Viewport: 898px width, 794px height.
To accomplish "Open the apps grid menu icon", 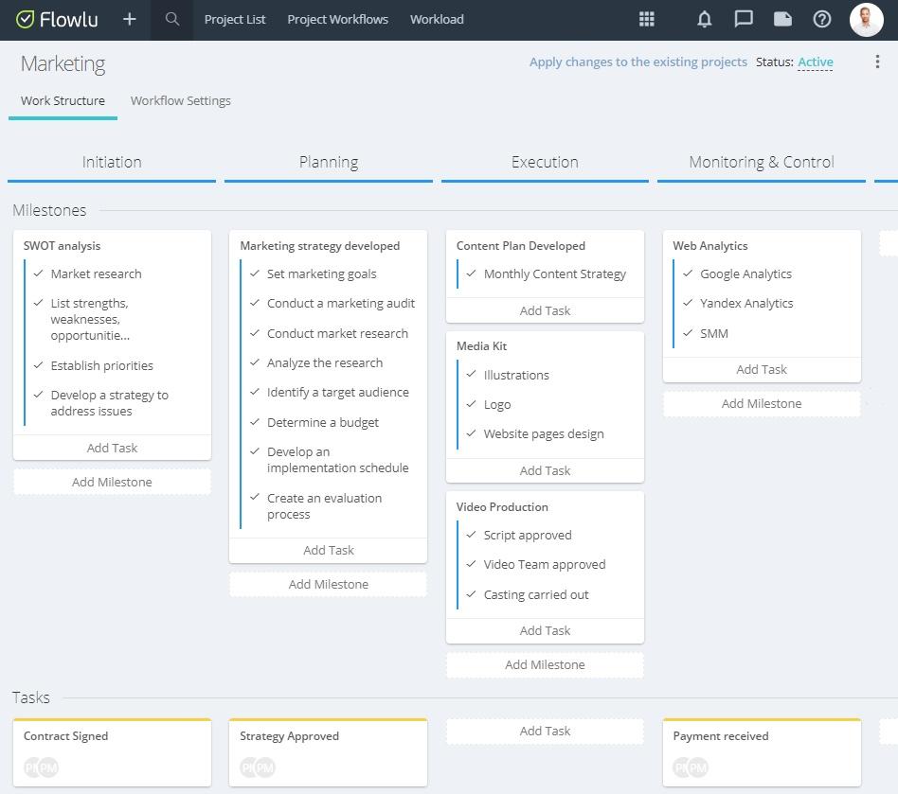I will (x=647, y=19).
